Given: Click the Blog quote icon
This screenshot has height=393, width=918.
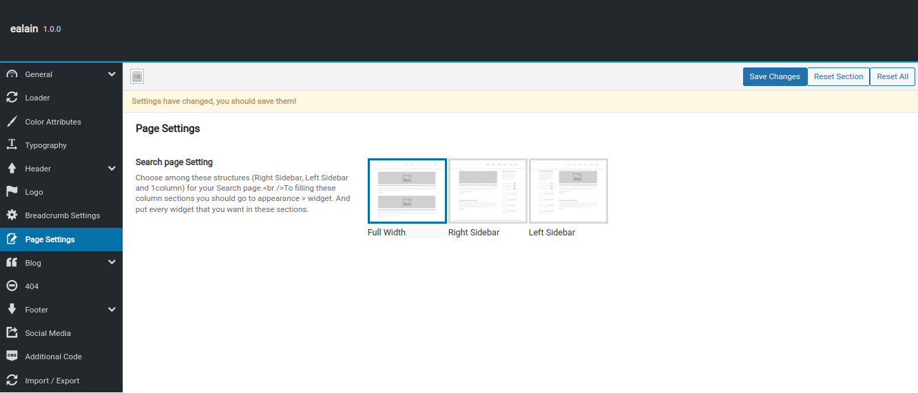Looking at the screenshot, I should click(12, 263).
